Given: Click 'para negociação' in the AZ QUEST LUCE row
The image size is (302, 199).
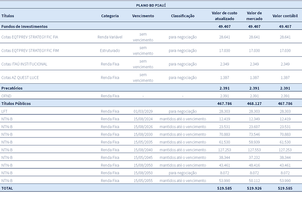Looking at the screenshot, I should (183, 77).
